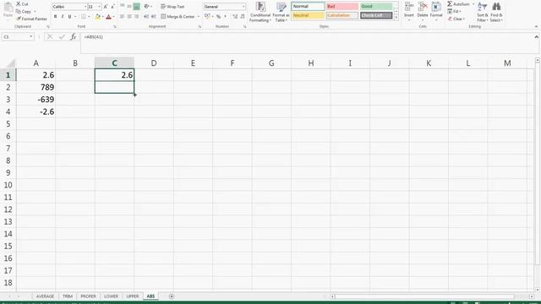541x304 pixels.
Task: Toggle Bold formatting
Action: (55, 17)
